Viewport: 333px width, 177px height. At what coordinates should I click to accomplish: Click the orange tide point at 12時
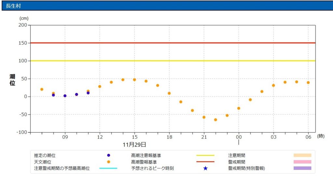[100, 86]
